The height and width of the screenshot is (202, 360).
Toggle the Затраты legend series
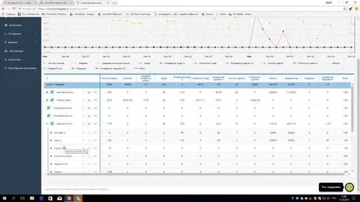point(80,63)
